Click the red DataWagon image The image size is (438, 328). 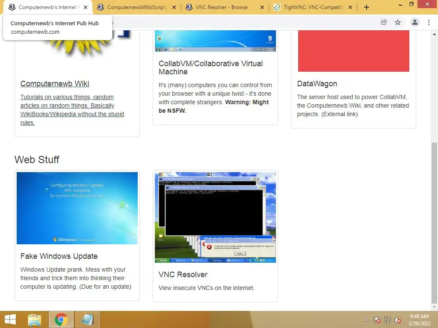pyautogui.click(x=354, y=51)
